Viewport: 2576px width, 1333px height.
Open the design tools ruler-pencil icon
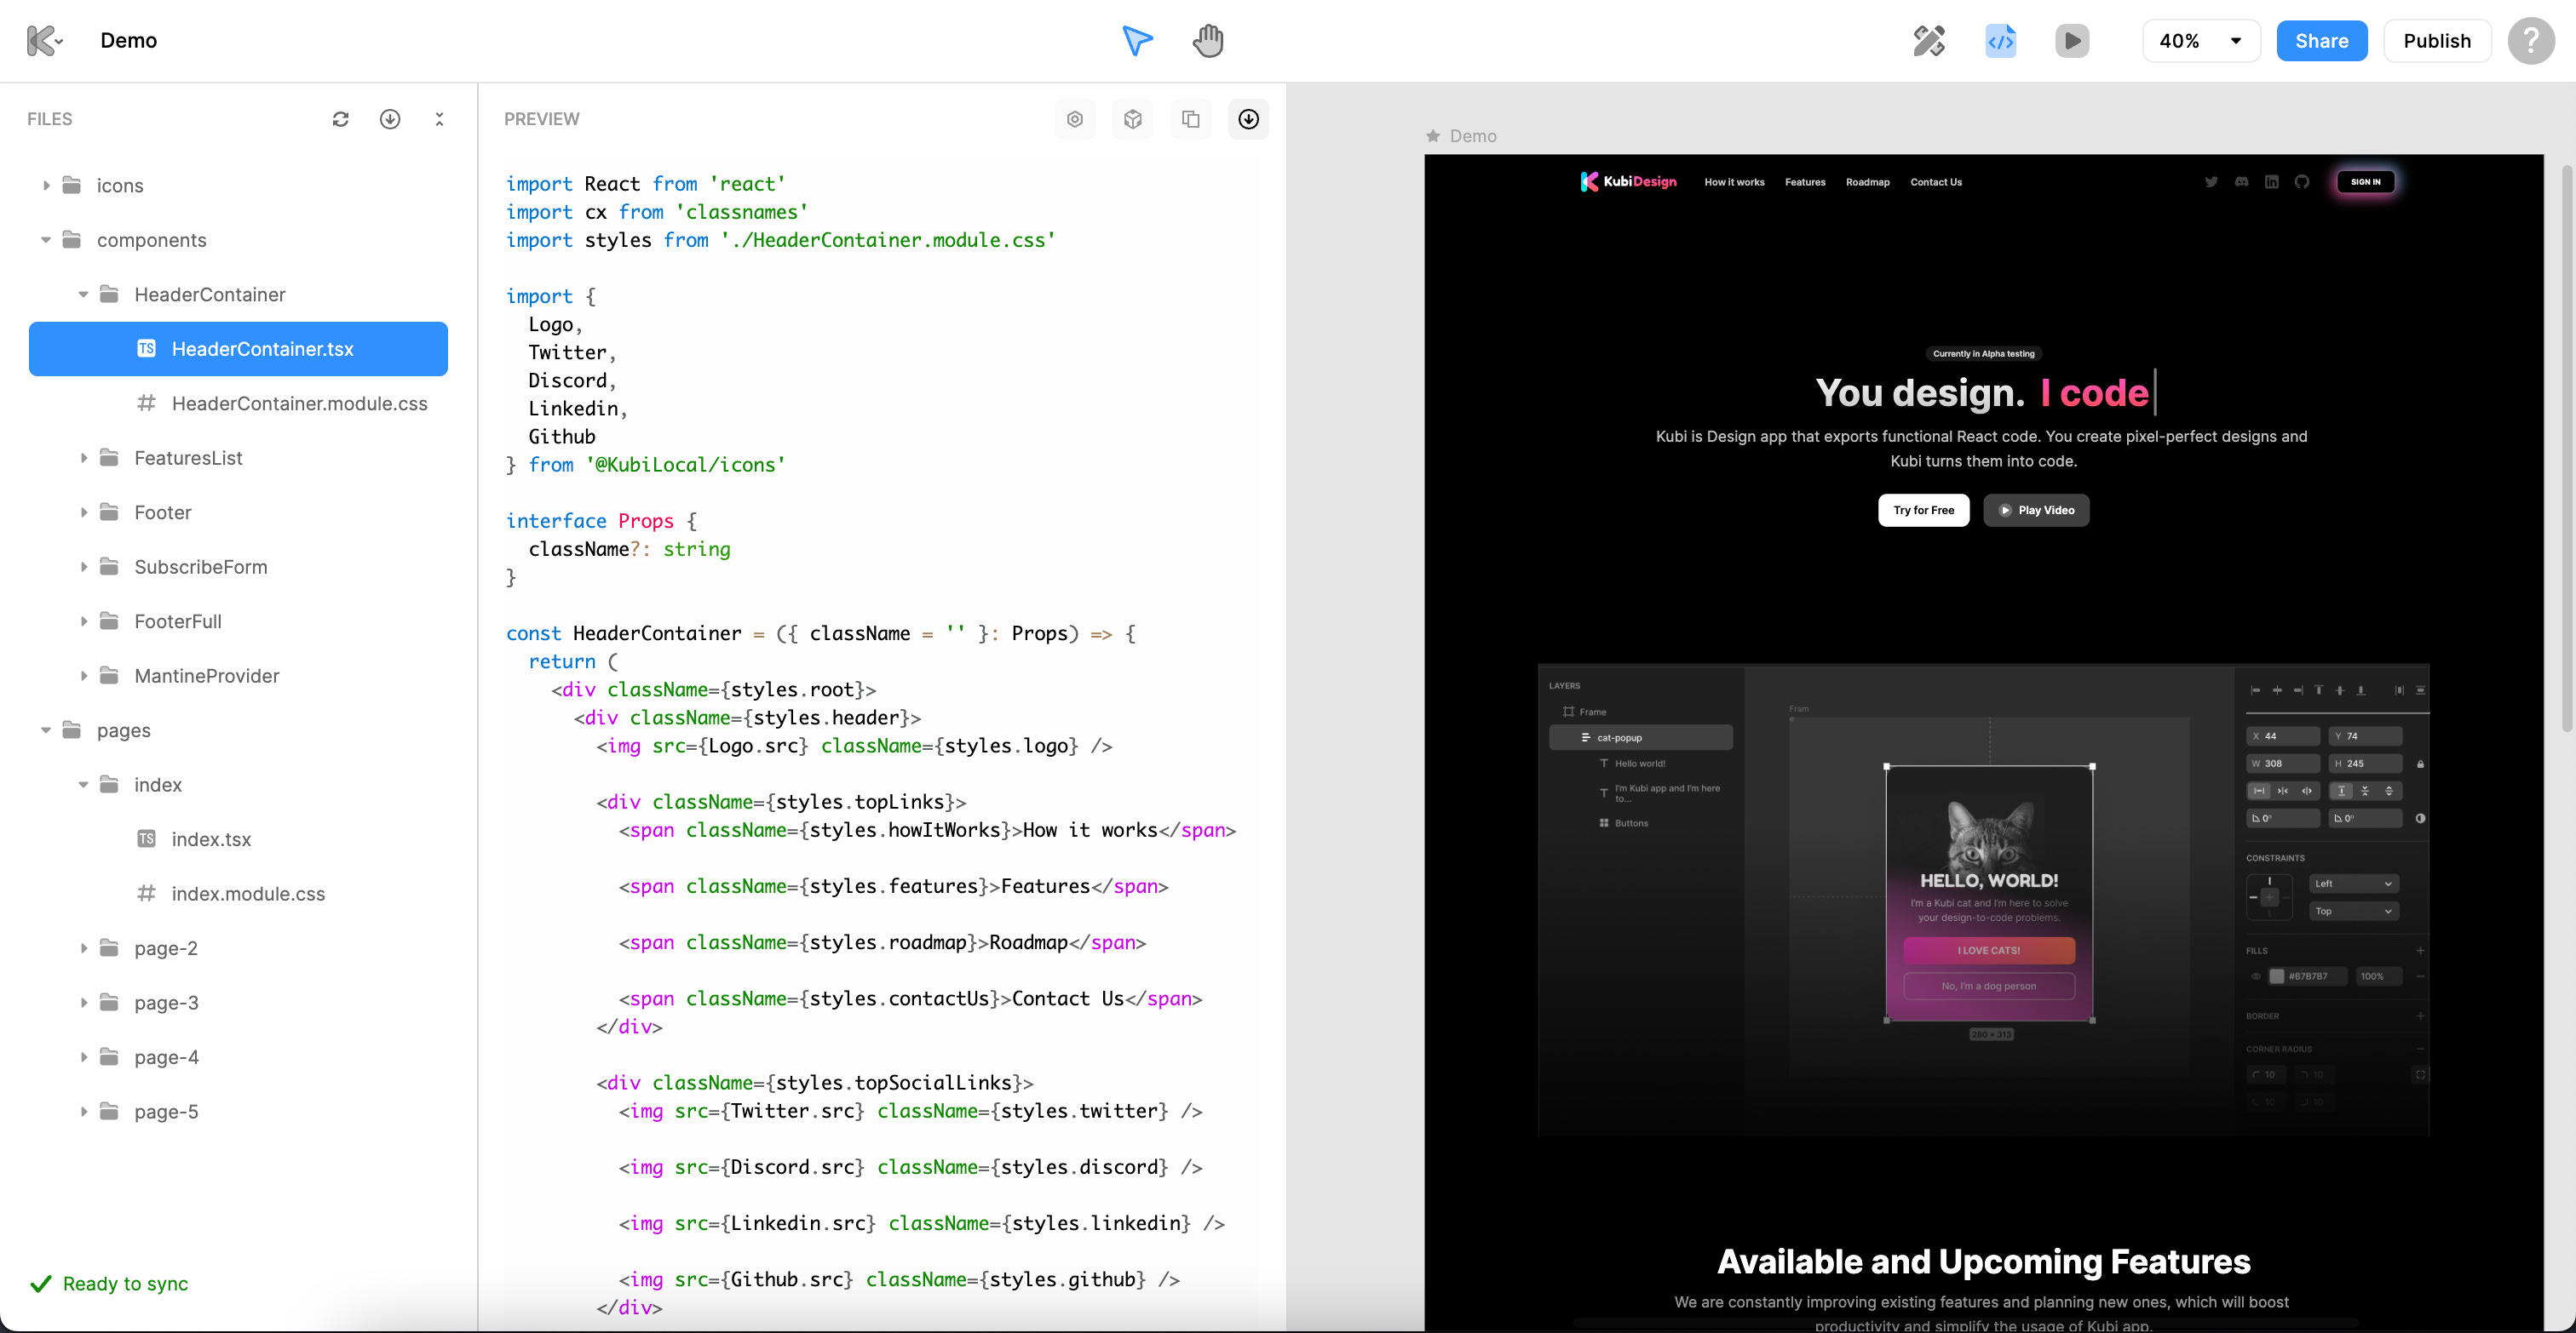1928,41
